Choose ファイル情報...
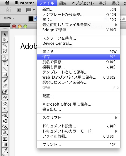The height and width of the screenshot is (156, 126). [x=79, y=136]
